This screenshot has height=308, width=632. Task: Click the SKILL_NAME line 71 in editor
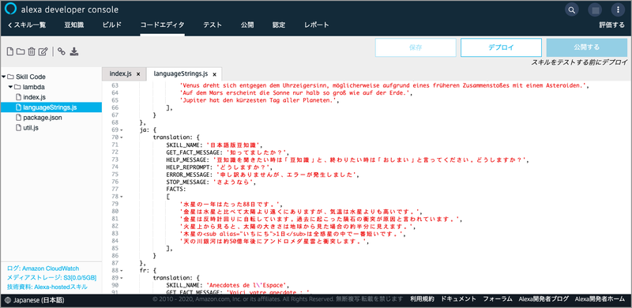214,145
